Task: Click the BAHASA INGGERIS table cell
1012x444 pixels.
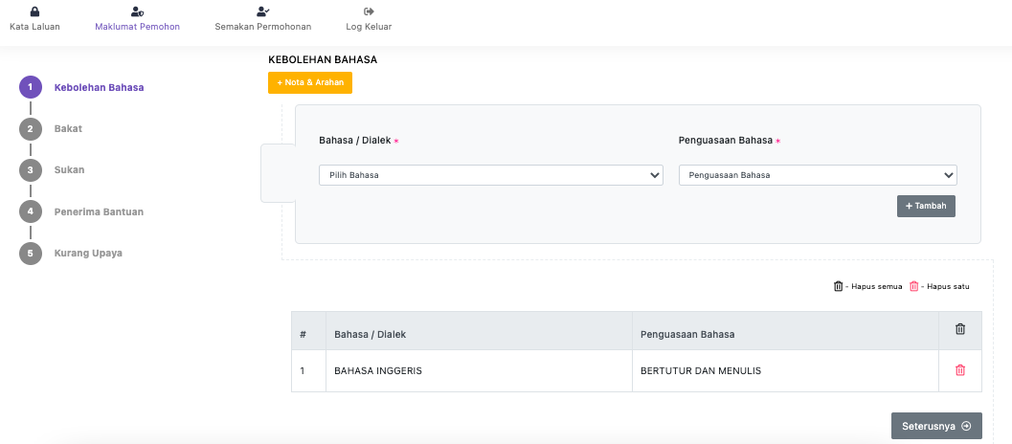Action: [378, 371]
